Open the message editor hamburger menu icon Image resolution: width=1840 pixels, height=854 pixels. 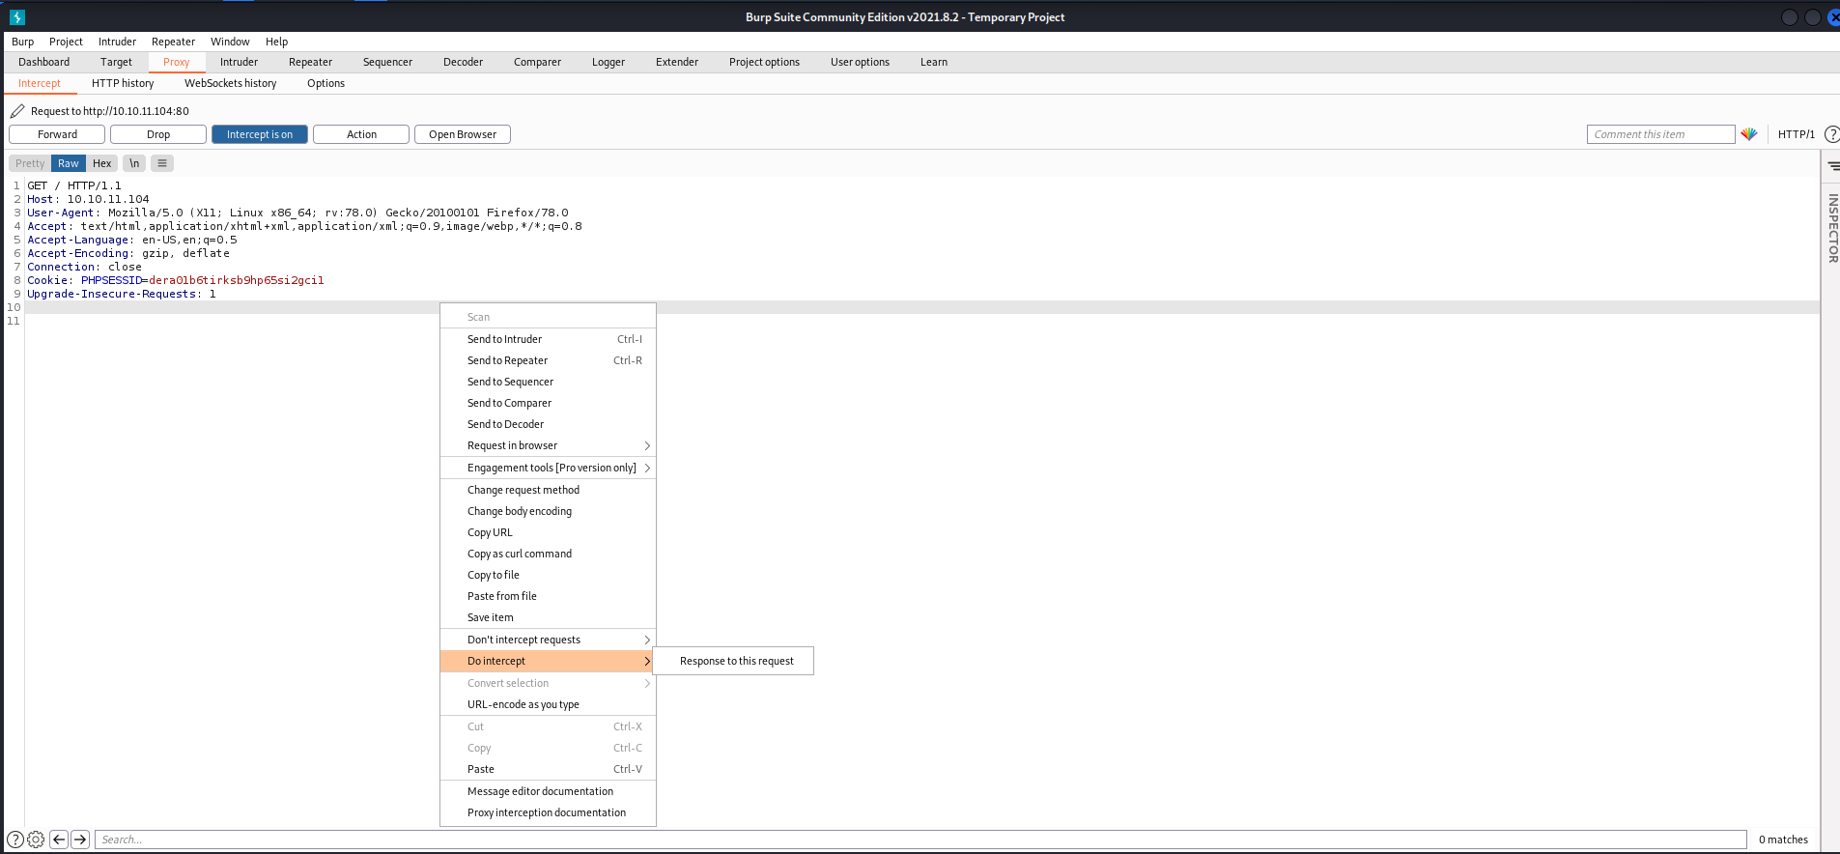tap(162, 163)
